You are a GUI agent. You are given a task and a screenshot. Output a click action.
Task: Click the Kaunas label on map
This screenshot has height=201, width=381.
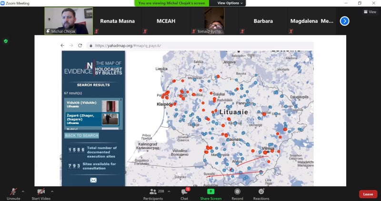coord(233,140)
